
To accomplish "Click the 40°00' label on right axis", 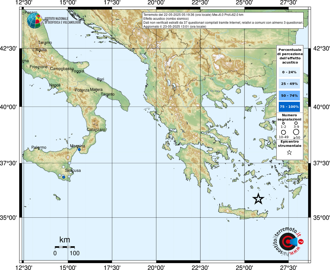I will click(322, 107).
